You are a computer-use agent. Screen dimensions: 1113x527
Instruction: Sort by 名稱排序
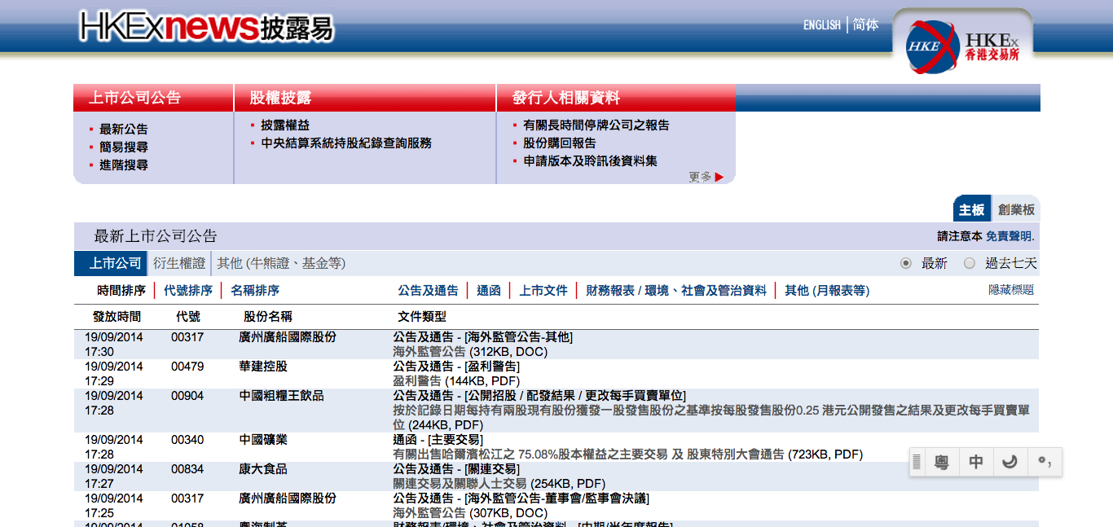tap(255, 291)
